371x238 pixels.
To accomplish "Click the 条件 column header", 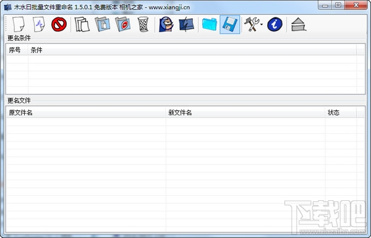I will pos(192,50).
